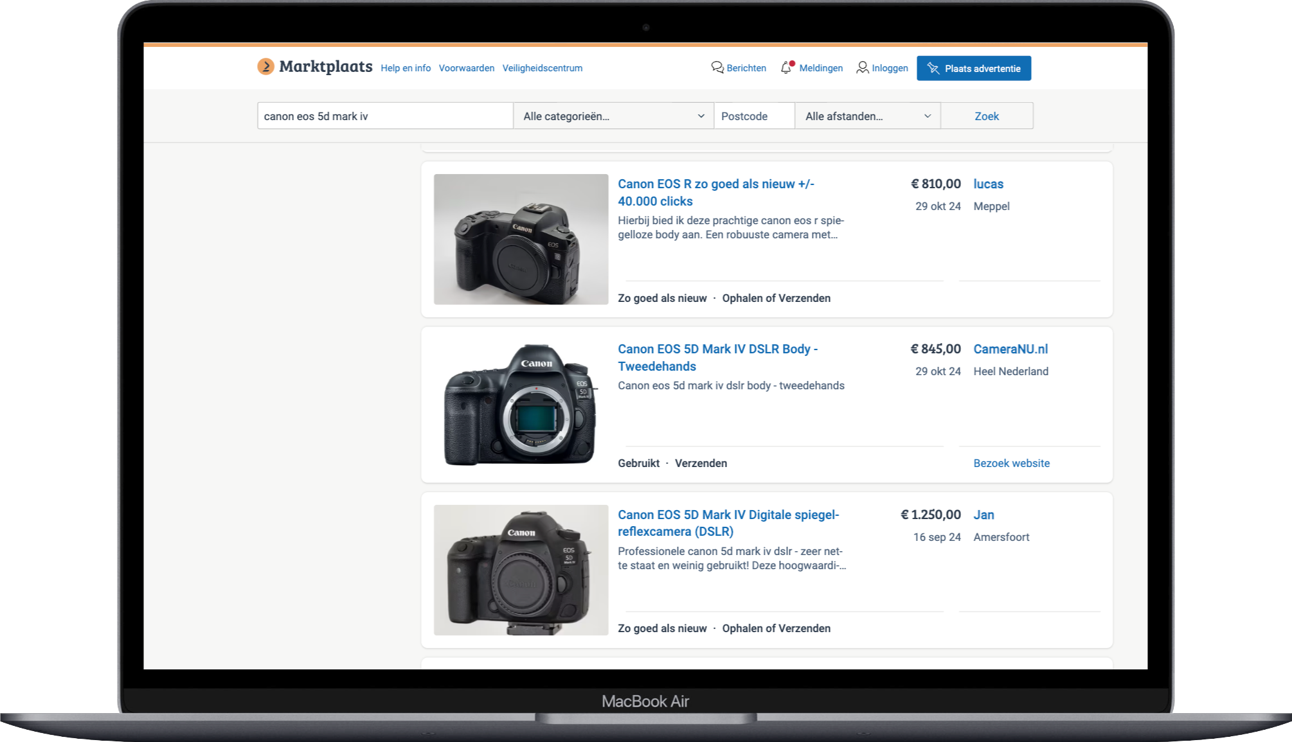Open the Berichten speech bubble icon
This screenshot has width=1292, height=742.
coord(717,67)
